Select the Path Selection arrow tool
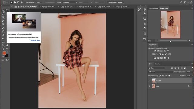 pyautogui.click(x=3, y=45)
